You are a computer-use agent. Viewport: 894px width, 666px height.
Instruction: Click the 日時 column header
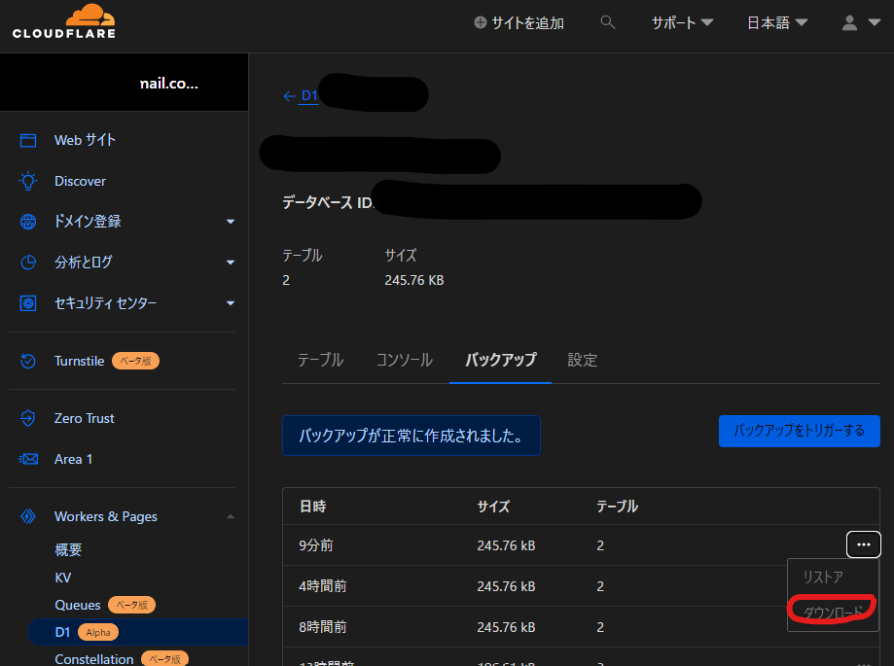(x=313, y=507)
